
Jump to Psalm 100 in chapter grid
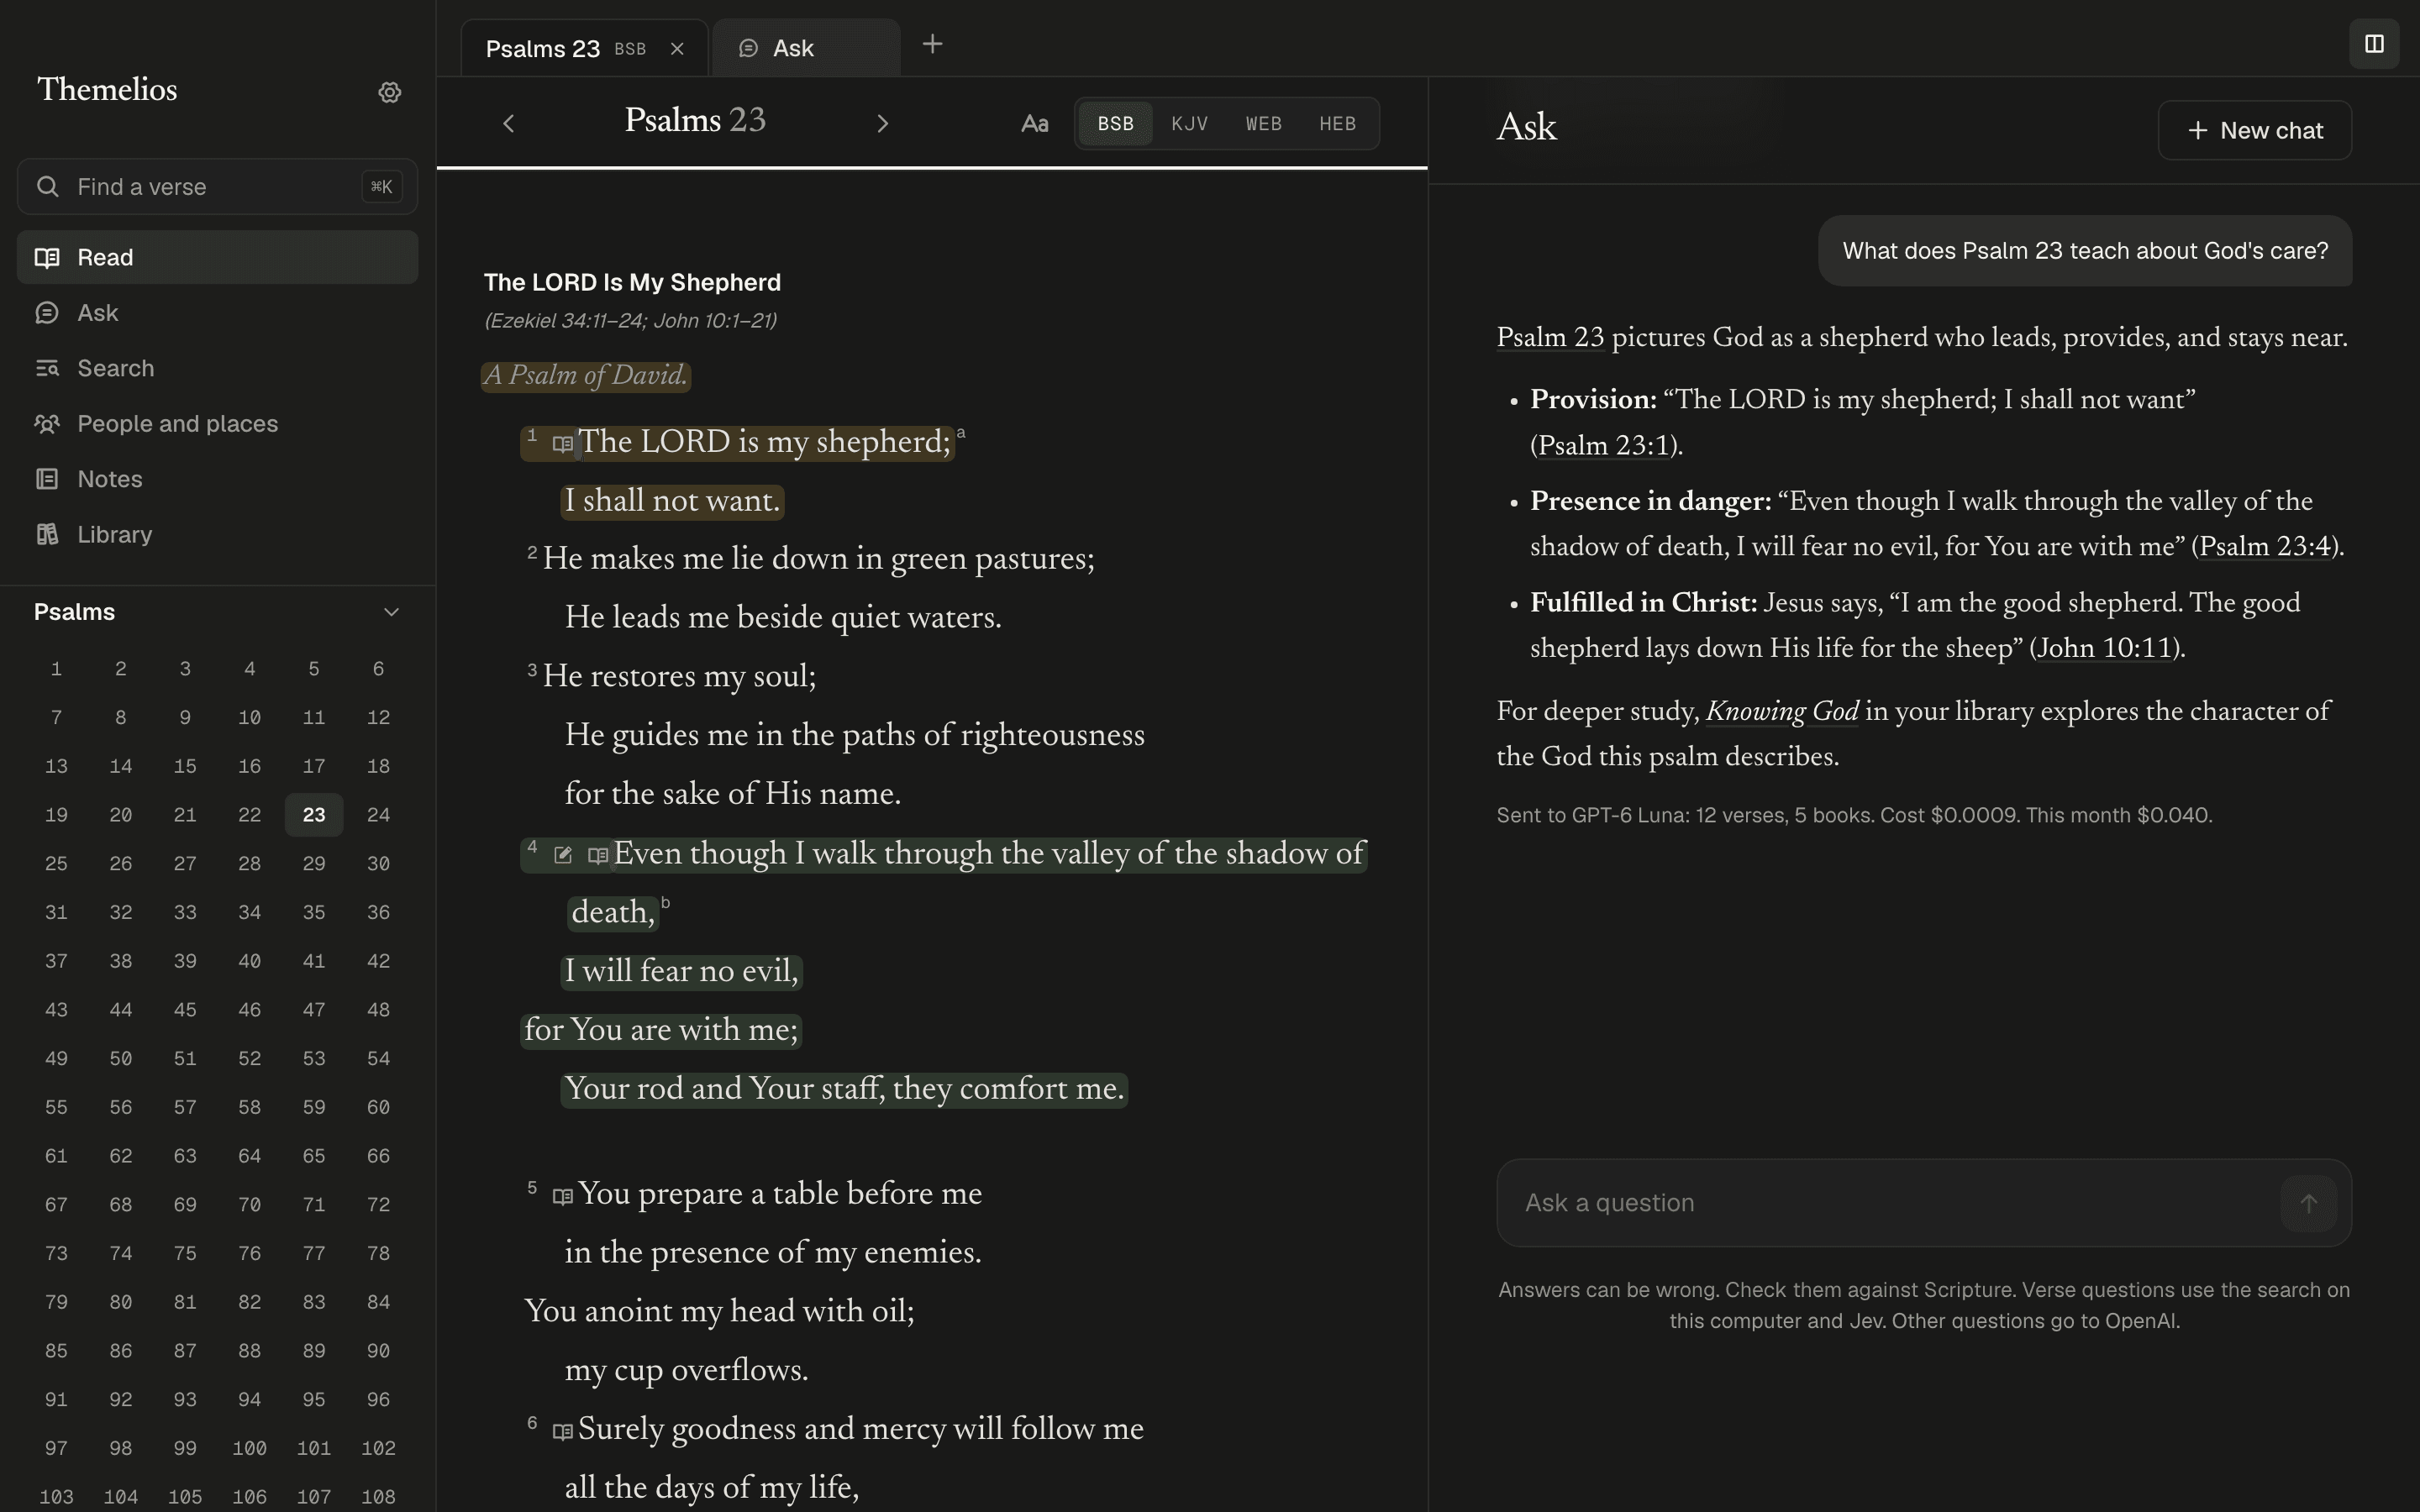pyautogui.click(x=249, y=1448)
